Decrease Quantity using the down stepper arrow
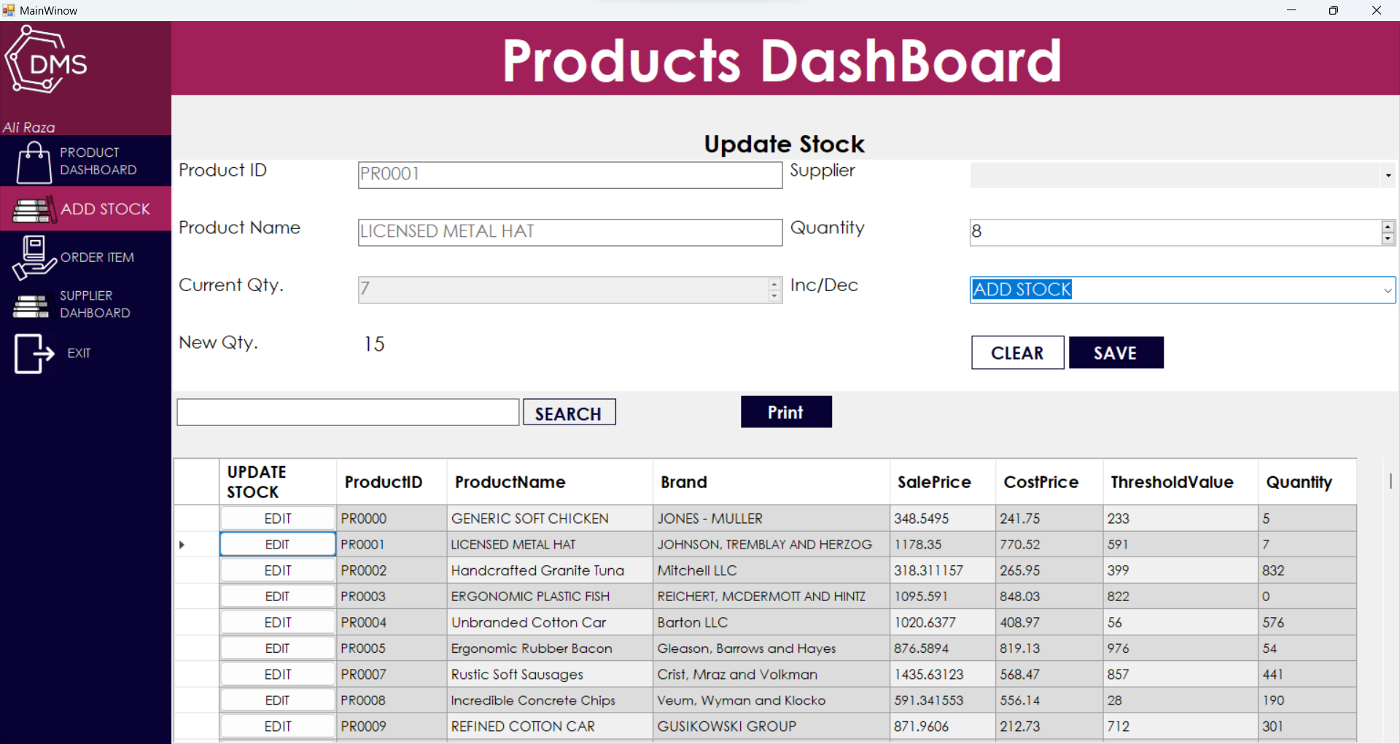1400x744 pixels. coord(1388,239)
